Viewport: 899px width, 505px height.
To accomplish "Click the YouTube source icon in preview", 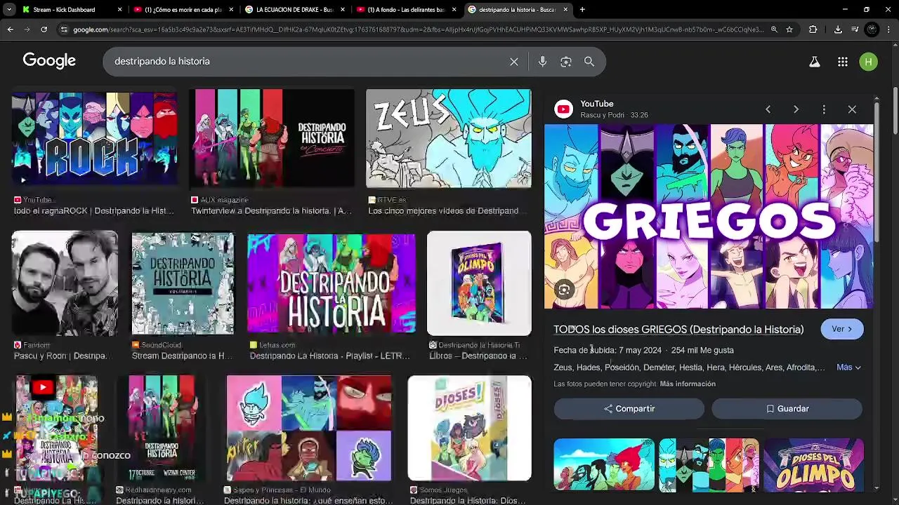I will (563, 109).
